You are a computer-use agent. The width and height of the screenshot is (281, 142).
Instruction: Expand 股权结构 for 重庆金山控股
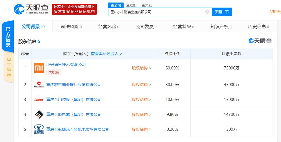pyautogui.click(x=142, y=99)
